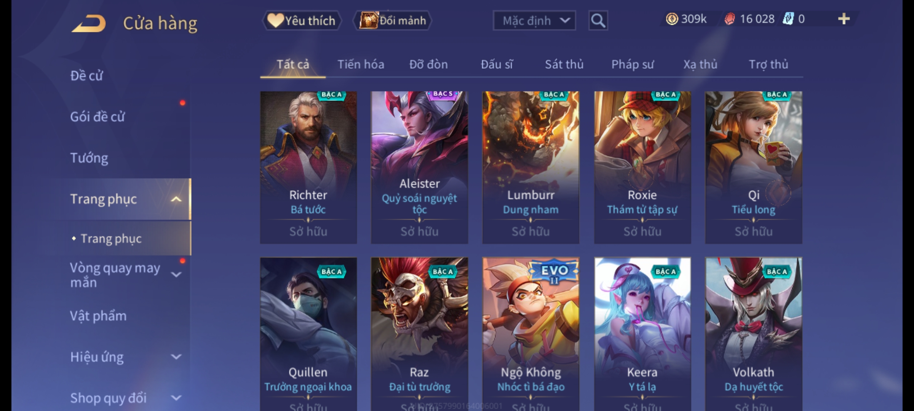The height and width of the screenshot is (411, 914).
Task: Open Gói đề cử in sidebar
Action: (97, 116)
